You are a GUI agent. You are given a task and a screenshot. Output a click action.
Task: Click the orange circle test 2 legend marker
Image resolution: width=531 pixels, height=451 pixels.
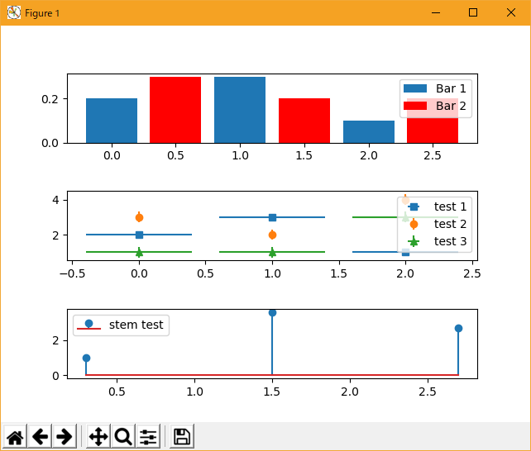point(414,224)
